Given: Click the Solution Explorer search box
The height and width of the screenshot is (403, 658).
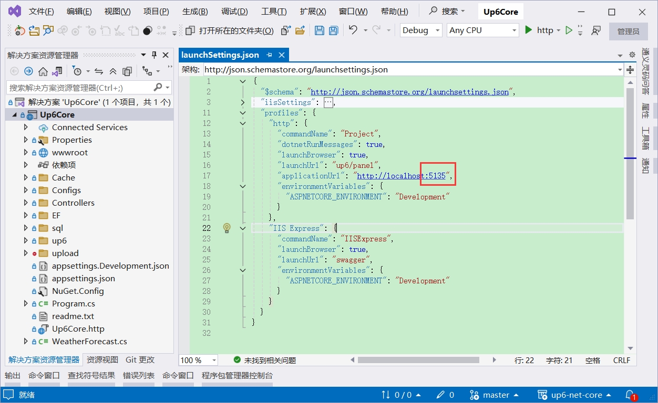Looking at the screenshot, I should coord(79,88).
